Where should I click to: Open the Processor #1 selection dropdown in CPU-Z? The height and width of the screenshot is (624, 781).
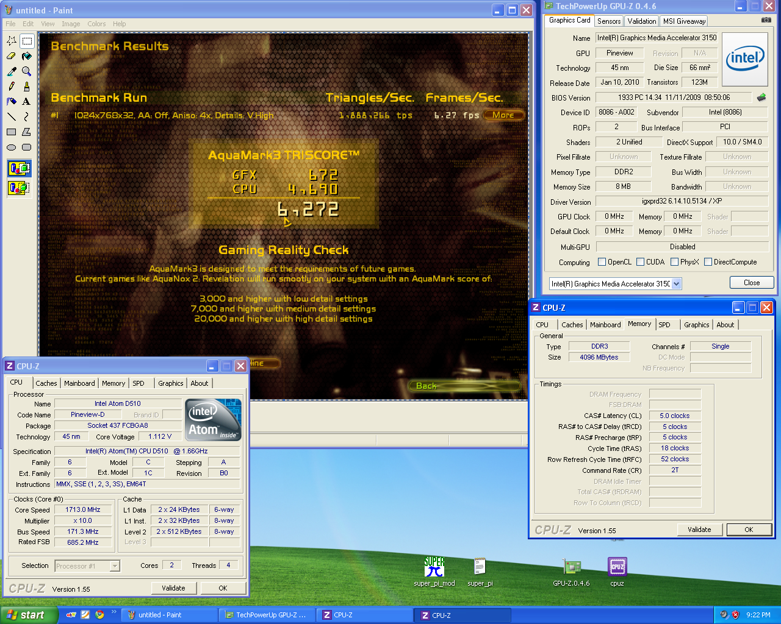114,566
